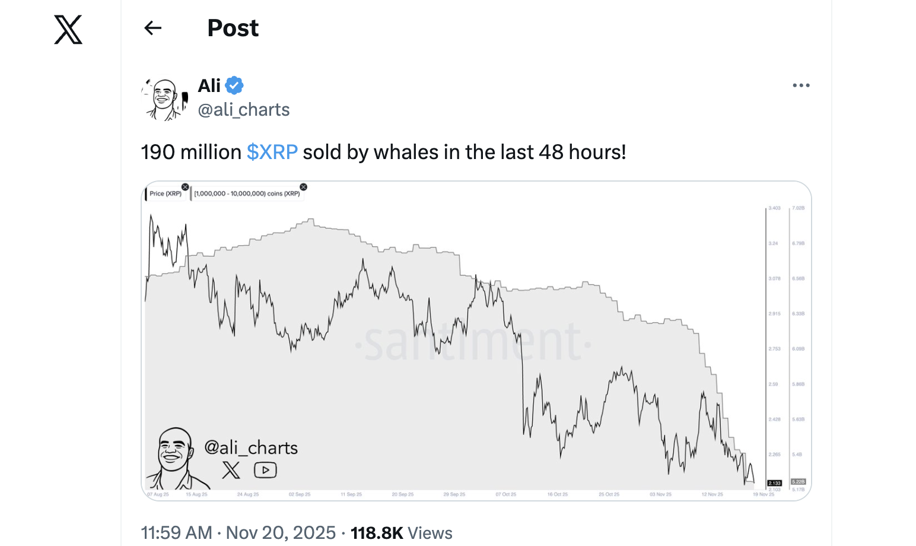Open the @ali_charts handle under the name
Screen dimensions: 916x546
pyautogui.click(x=244, y=110)
